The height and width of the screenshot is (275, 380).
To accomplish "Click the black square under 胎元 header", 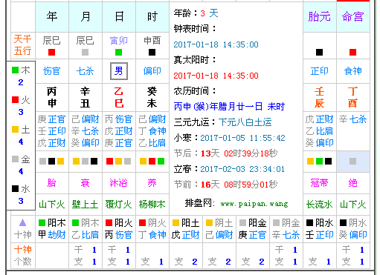I will [x=319, y=53].
